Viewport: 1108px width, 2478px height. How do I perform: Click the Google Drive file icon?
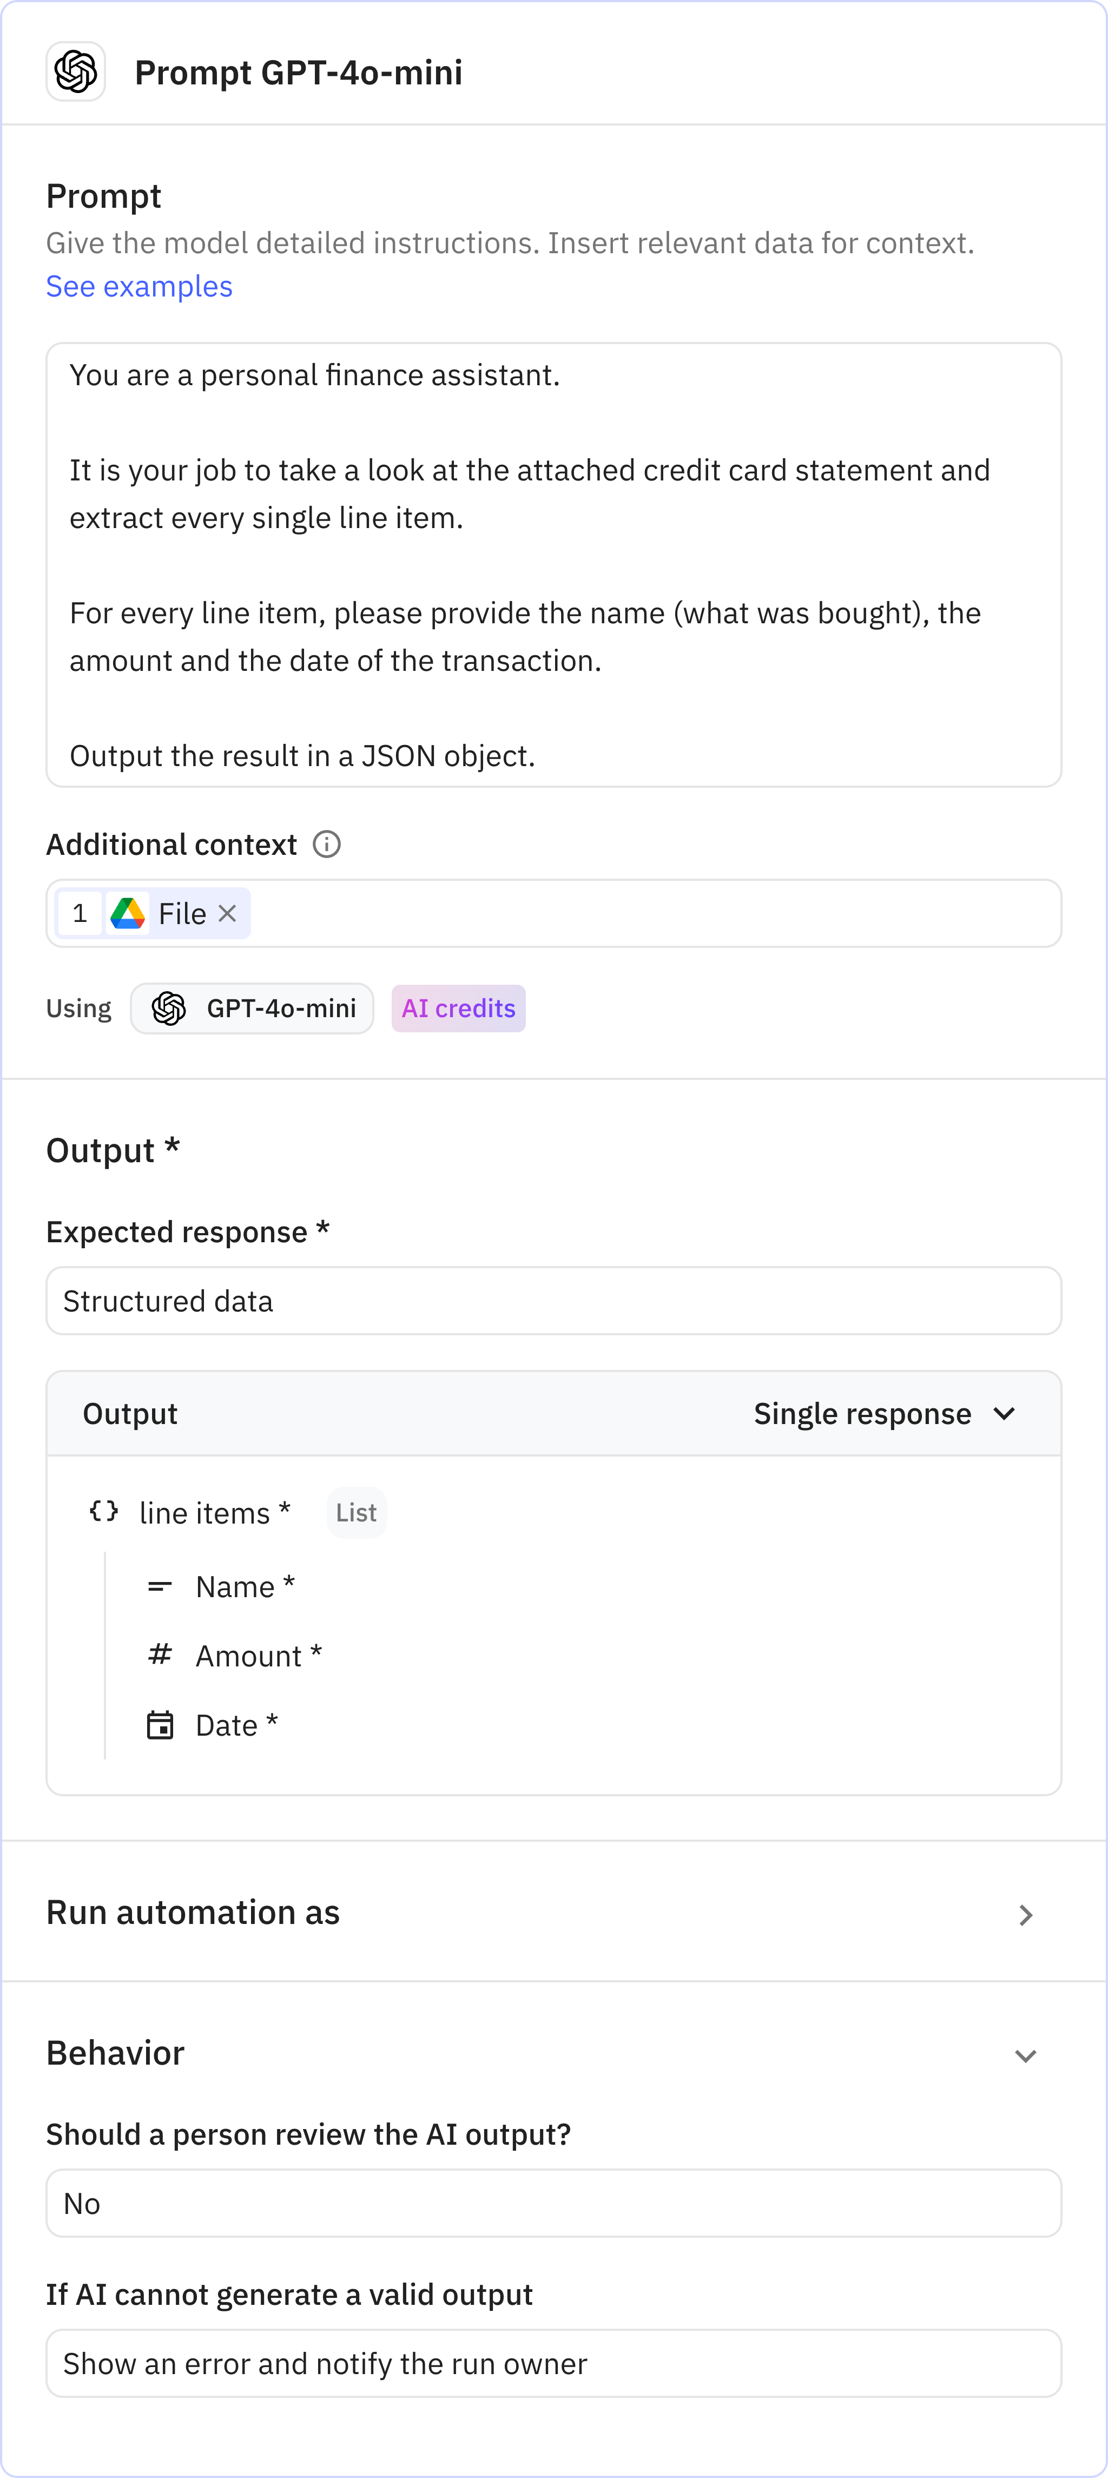click(x=128, y=913)
